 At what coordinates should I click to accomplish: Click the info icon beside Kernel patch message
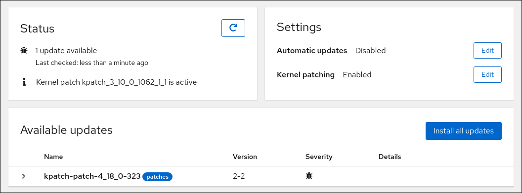tap(24, 82)
